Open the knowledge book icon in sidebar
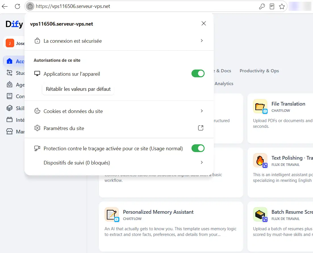313x253 pixels. (x=9, y=96)
